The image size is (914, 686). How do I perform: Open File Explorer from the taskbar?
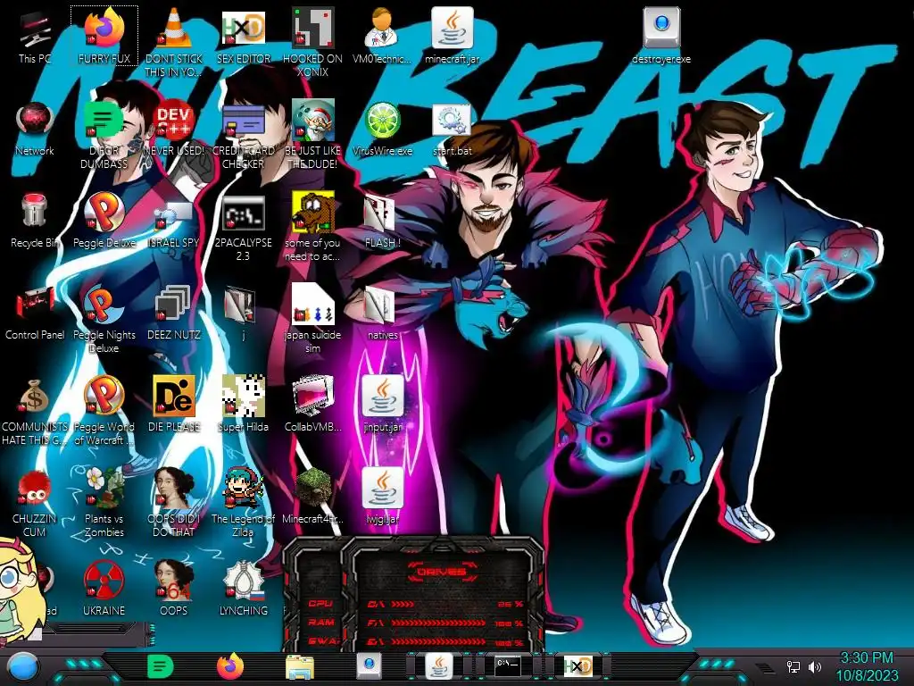(300, 667)
